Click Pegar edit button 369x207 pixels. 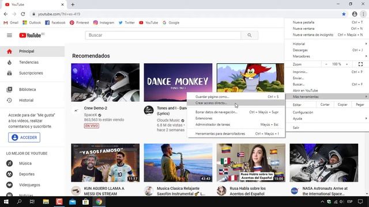(x=360, y=105)
